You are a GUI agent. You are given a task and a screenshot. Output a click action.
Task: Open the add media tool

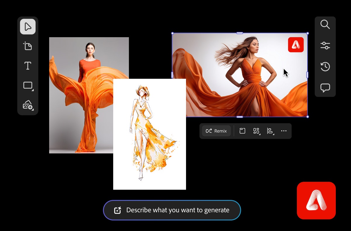click(27, 105)
